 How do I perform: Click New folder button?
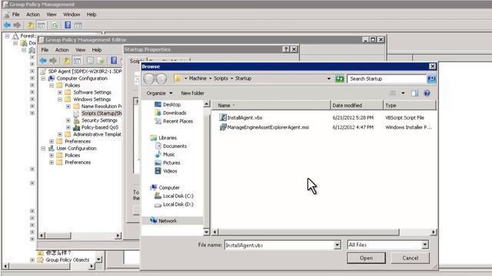pyautogui.click(x=192, y=94)
